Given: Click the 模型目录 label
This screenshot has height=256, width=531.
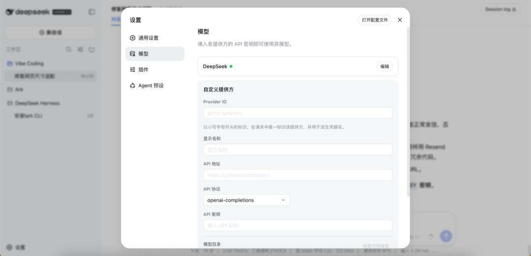Looking at the screenshot, I should tap(212, 244).
